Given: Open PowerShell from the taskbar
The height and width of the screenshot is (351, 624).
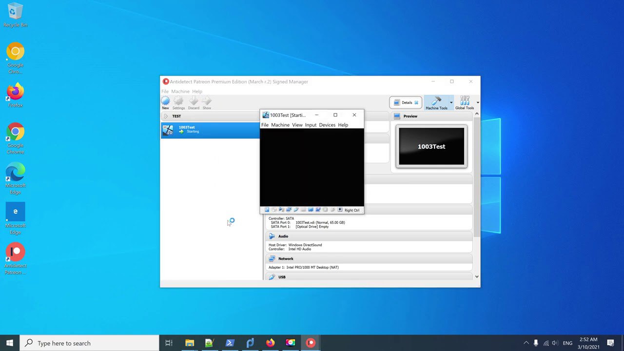Looking at the screenshot, I should point(230,343).
